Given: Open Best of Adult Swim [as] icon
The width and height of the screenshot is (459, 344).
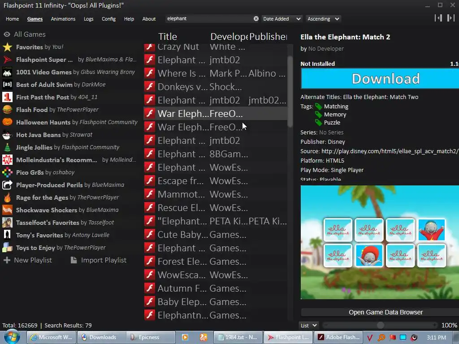Looking at the screenshot, I should point(7,85).
